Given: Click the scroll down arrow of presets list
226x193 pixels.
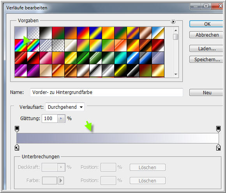Looking at the screenshot, I should coord(176,74).
